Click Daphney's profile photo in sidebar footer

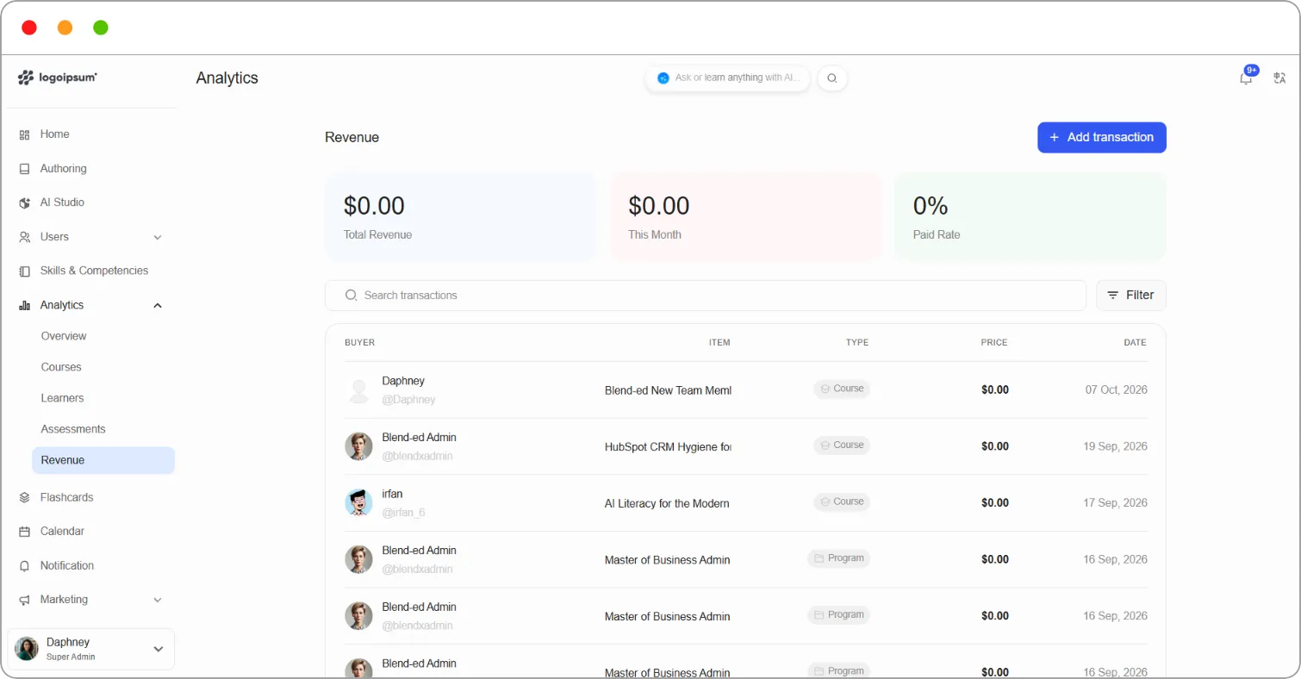pyautogui.click(x=27, y=649)
